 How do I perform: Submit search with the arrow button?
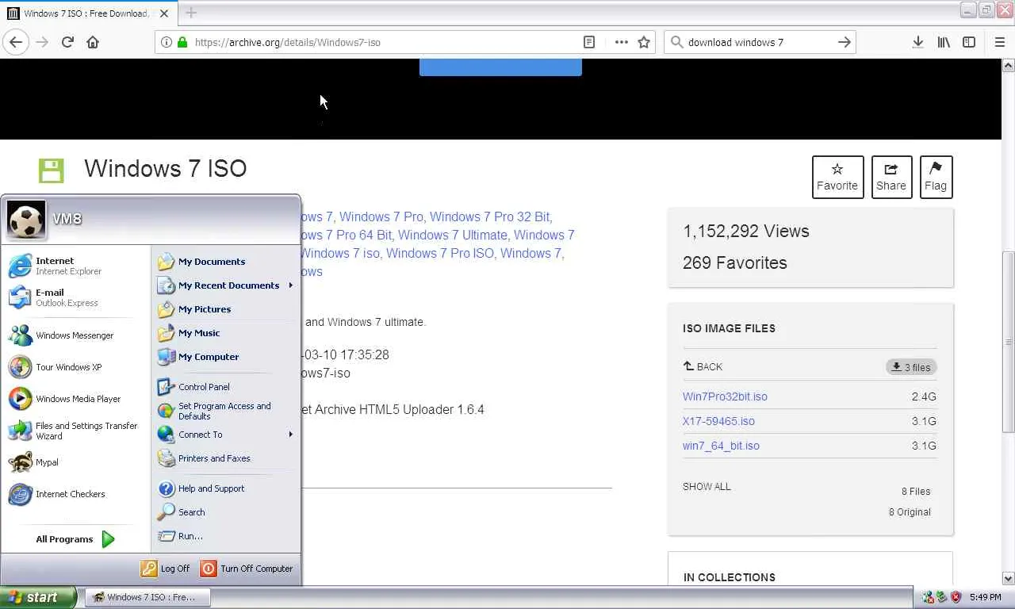(x=845, y=42)
